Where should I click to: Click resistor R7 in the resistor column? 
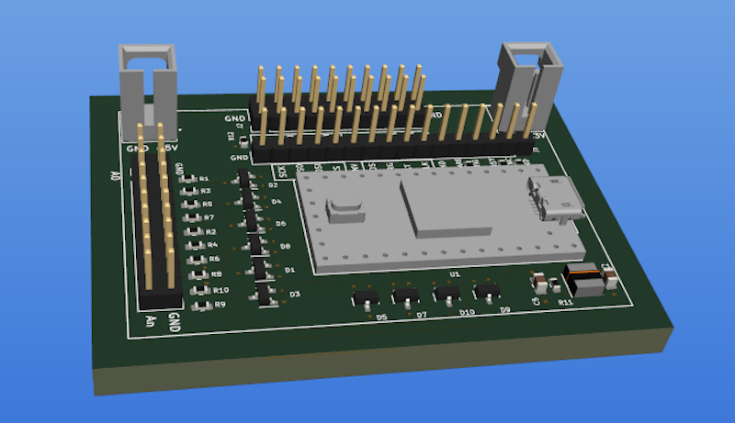[193, 217]
